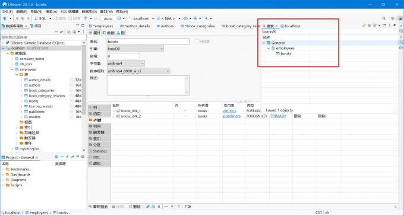Open the 帮助(H) menu

click(122, 12)
